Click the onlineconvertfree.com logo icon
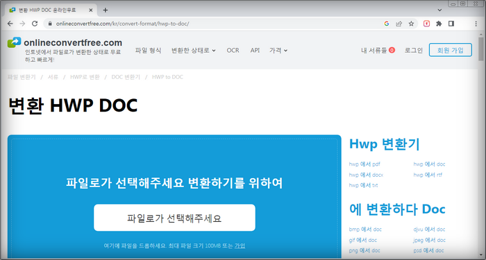This screenshot has height=260, width=486. click(15, 42)
